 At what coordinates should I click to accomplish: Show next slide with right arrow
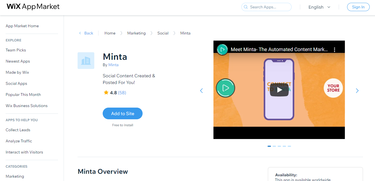357,91
